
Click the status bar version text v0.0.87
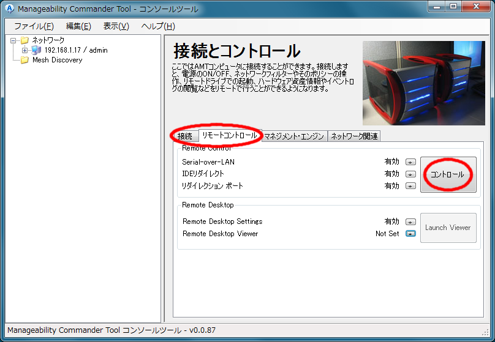click(x=202, y=330)
